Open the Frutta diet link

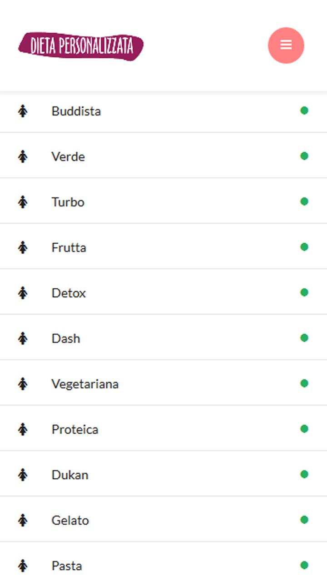(x=69, y=247)
